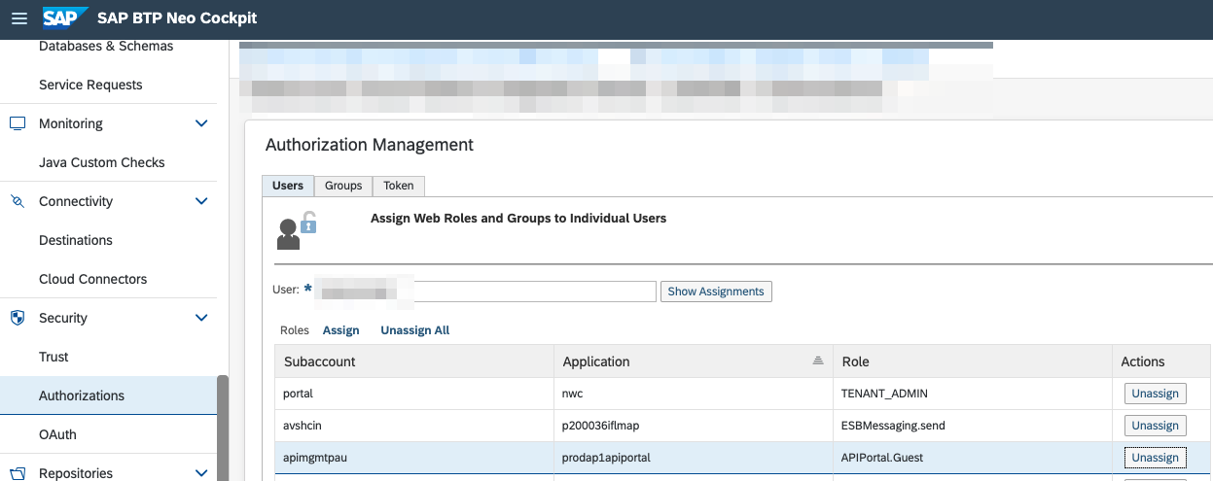
Task: Click the Connectivity plug icon
Action: point(18,201)
